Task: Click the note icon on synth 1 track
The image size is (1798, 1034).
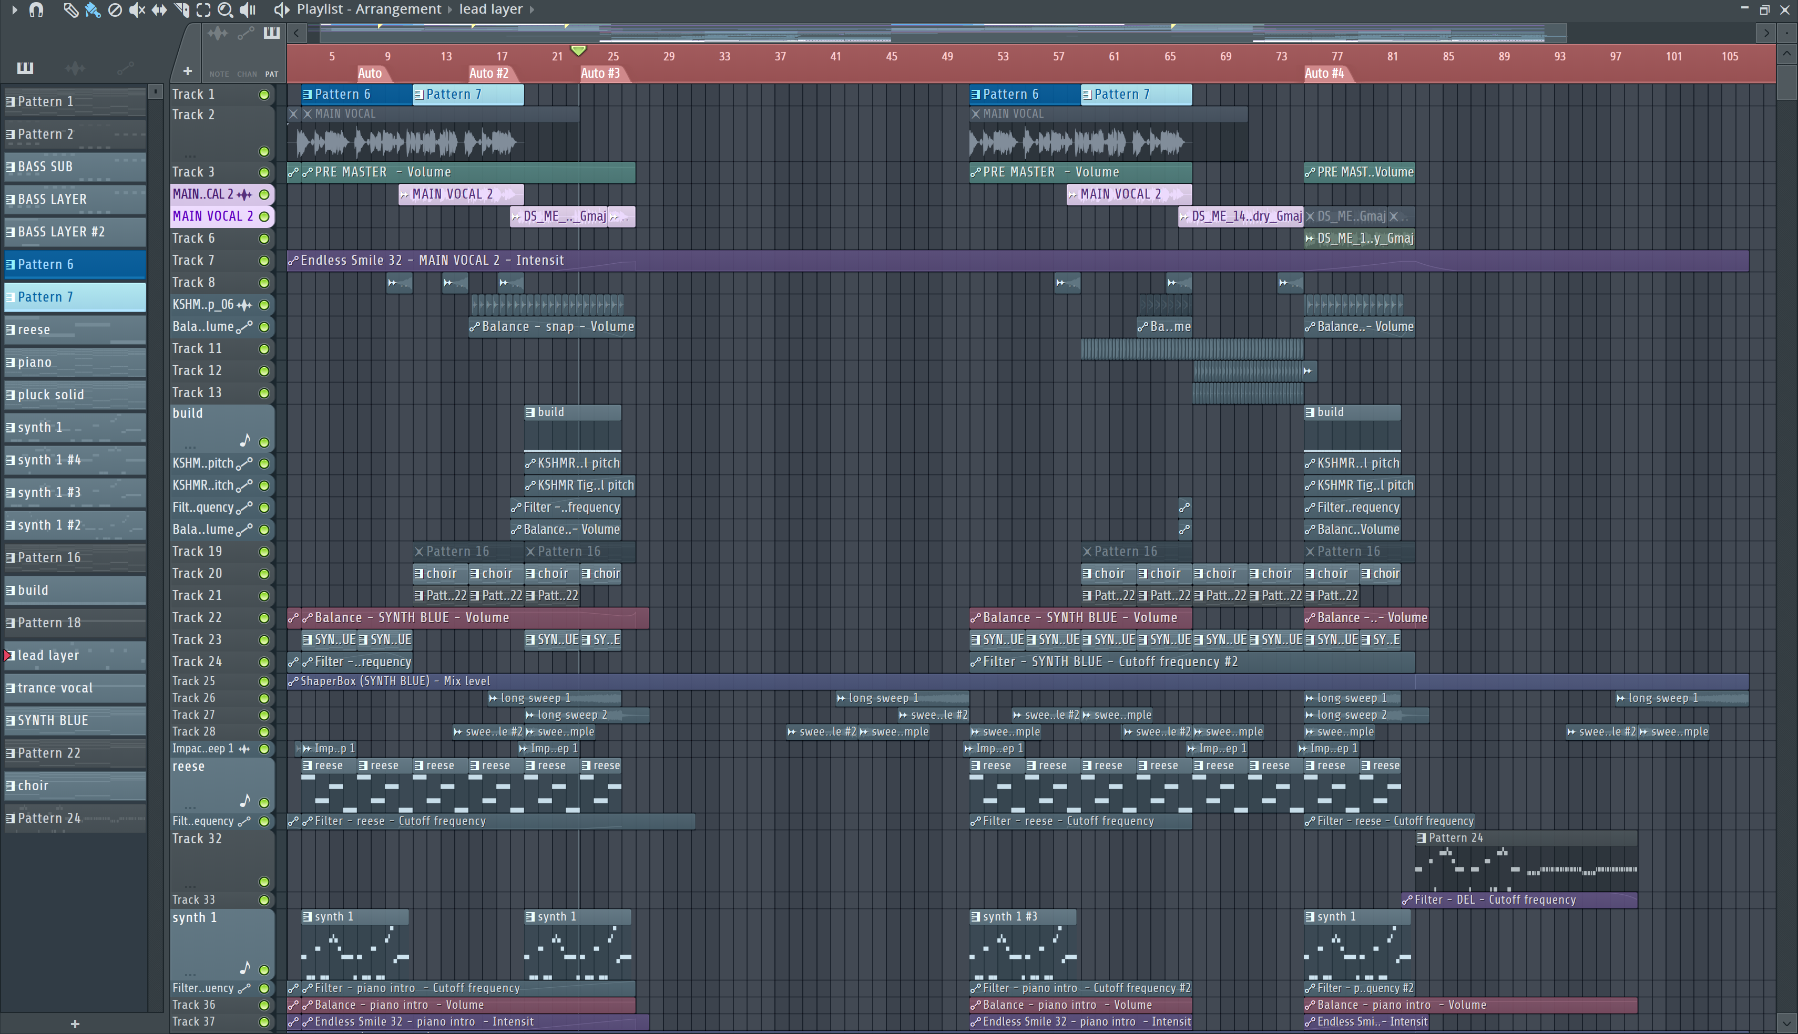Action: pos(245,967)
